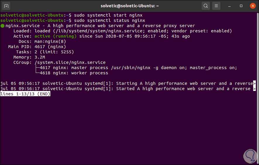The width and height of the screenshot is (259, 165).
Task: Click the "systemctl status nginx" command text
Action: (x=109, y=20)
